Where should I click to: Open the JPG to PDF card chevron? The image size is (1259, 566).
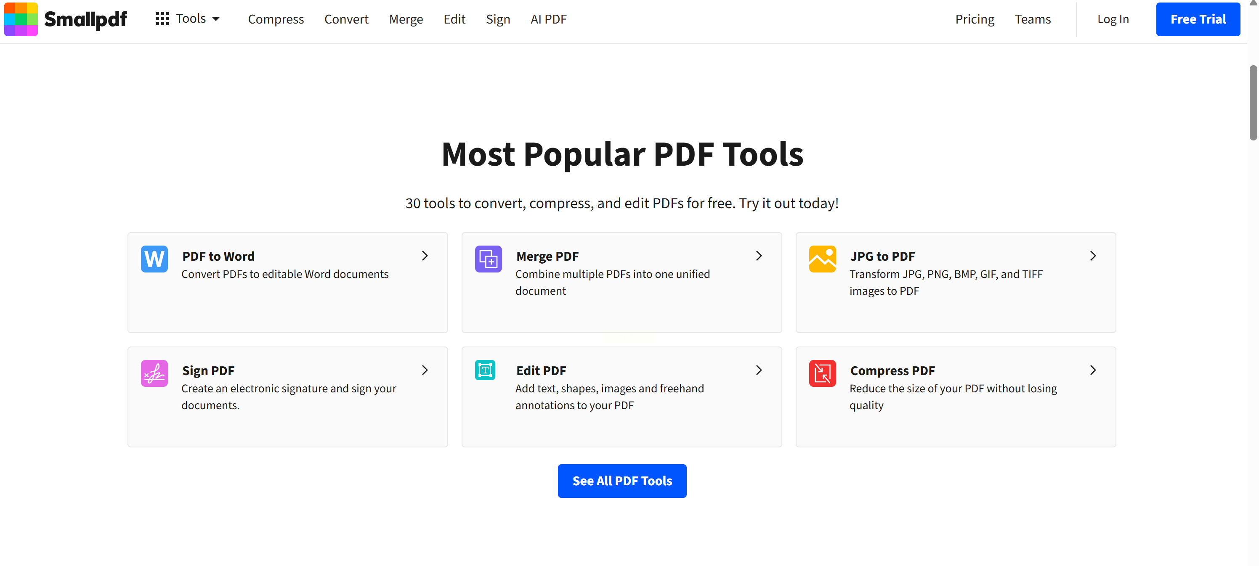(x=1093, y=255)
